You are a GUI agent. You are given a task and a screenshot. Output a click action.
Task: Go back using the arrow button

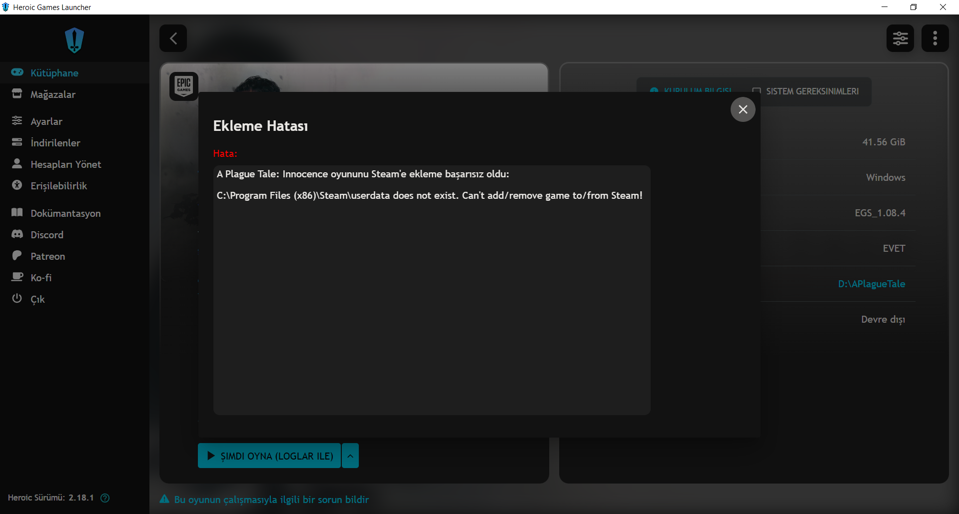[x=173, y=38]
